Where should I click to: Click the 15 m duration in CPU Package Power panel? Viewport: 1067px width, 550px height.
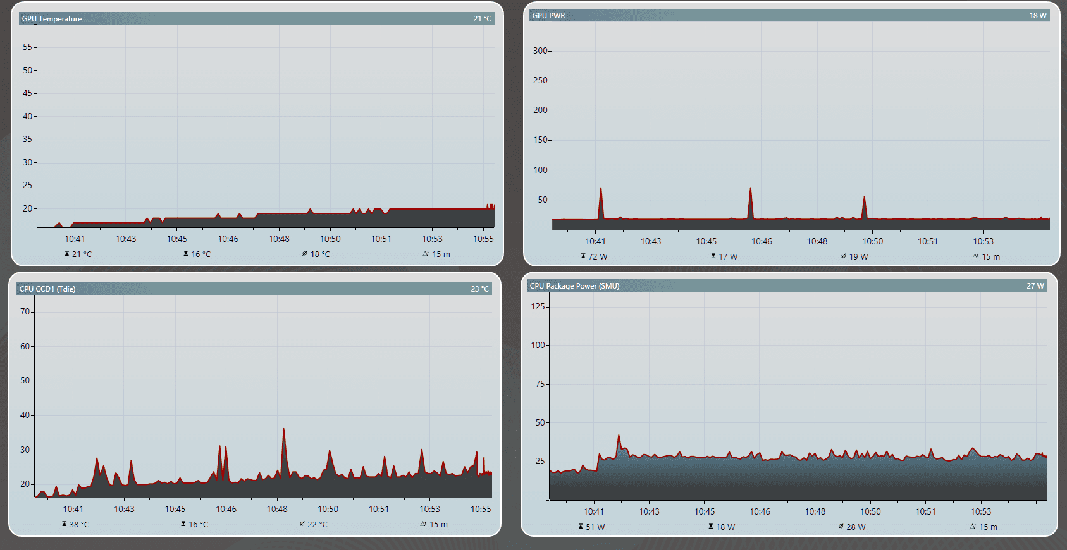[988, 527]
